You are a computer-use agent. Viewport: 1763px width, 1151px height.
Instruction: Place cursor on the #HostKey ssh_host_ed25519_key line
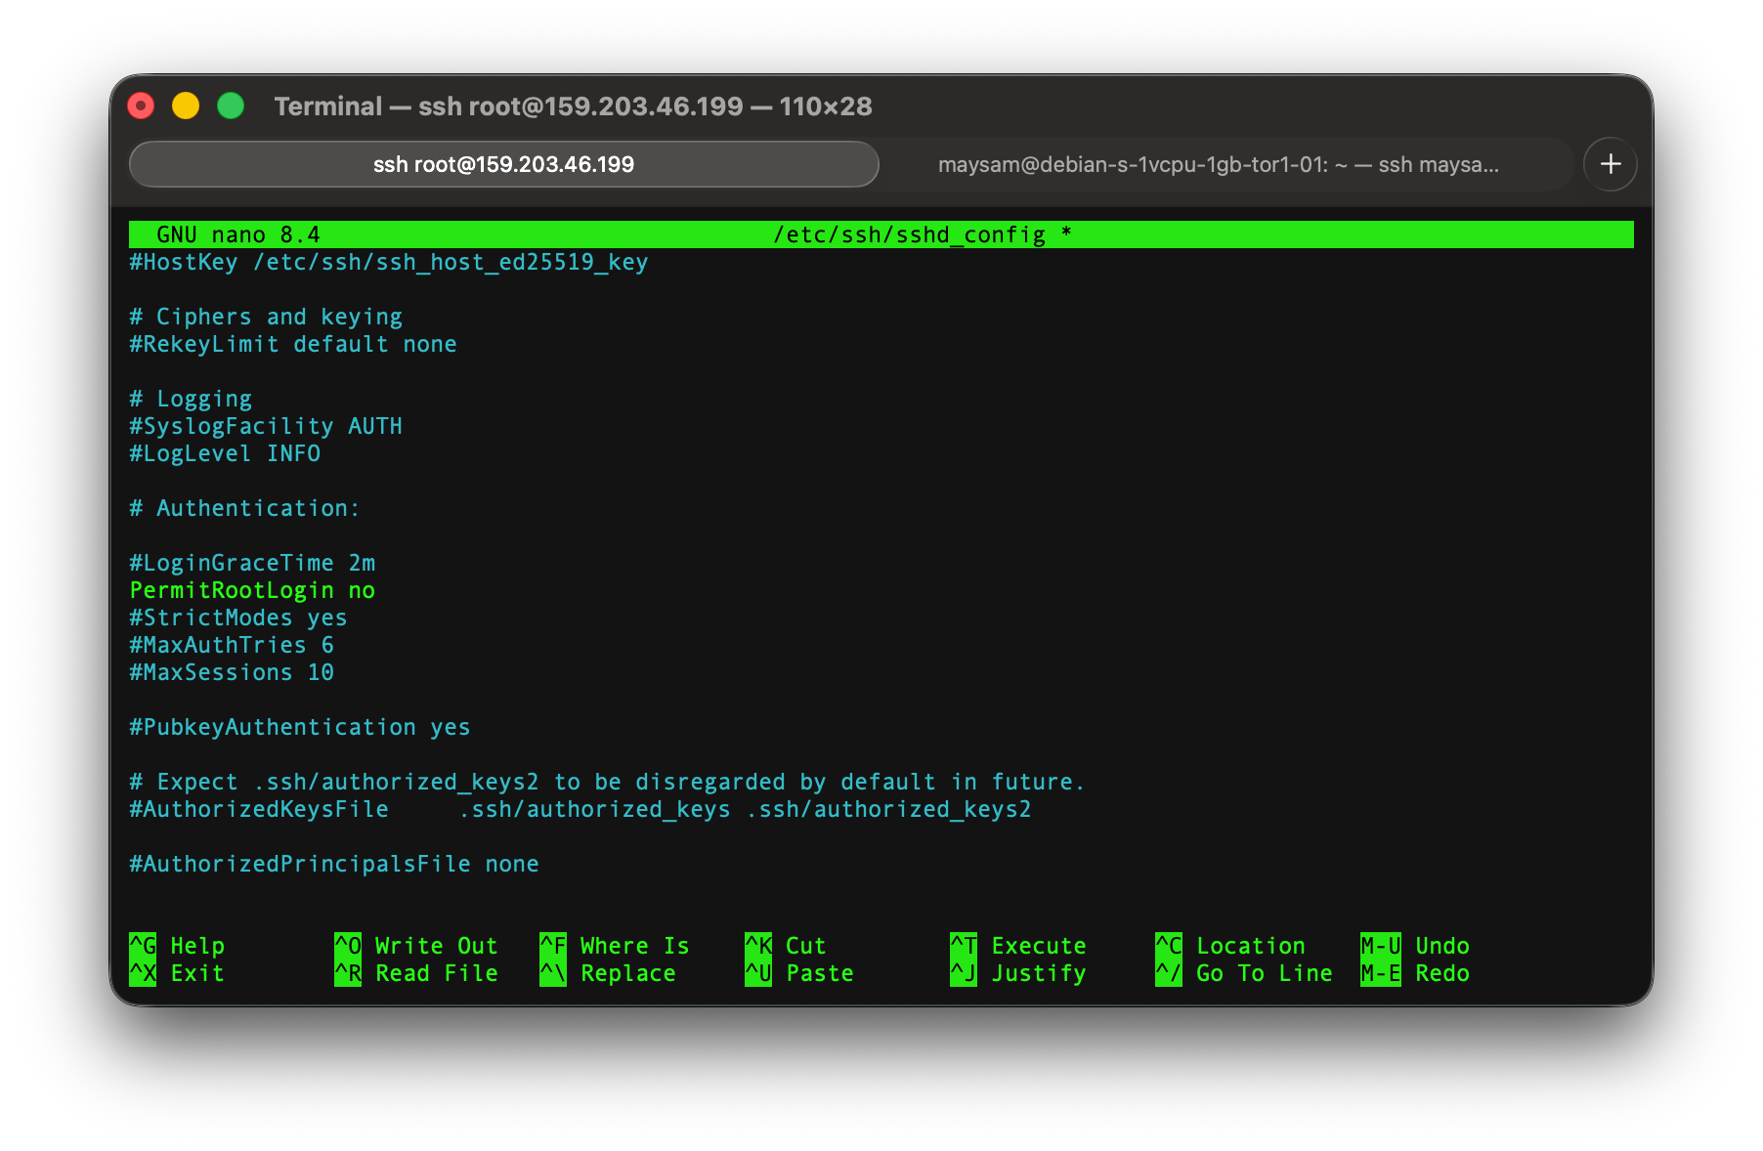point(389,262)
